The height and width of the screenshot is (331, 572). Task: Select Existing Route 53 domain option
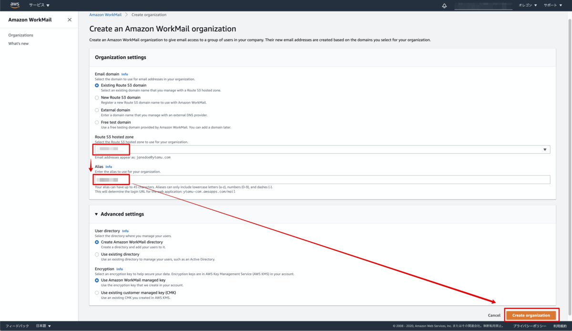tap(97, 85)
